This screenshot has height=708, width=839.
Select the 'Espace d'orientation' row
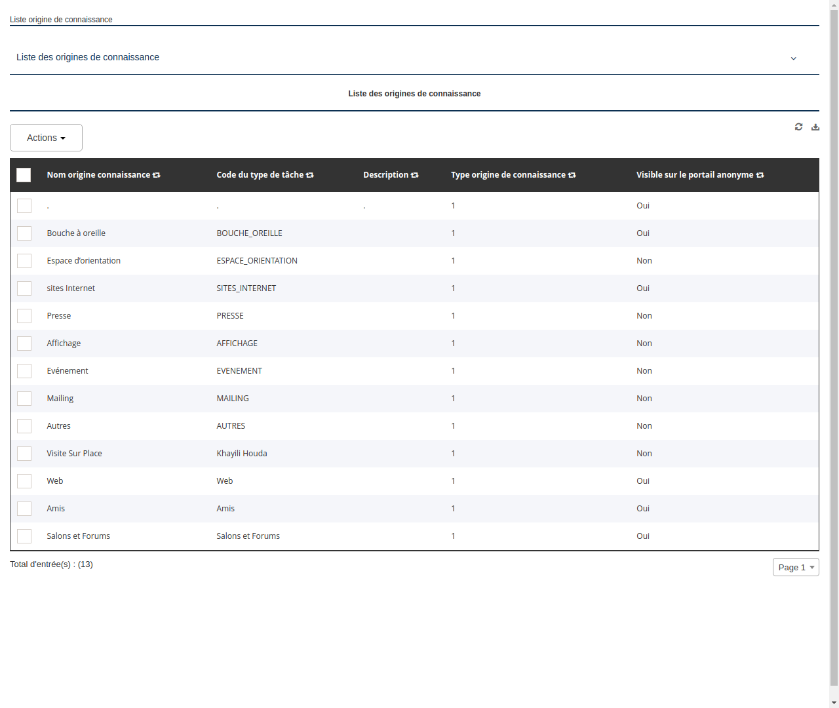click(83, 261)
